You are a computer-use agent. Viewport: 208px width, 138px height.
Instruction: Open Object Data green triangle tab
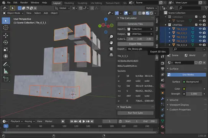point(163,121)
